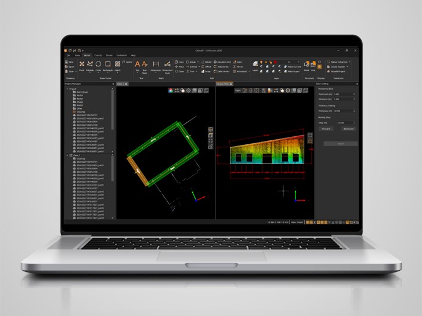Click the Open drawing button
Viewport: 422px width, 316px height.
coord(70,67)
